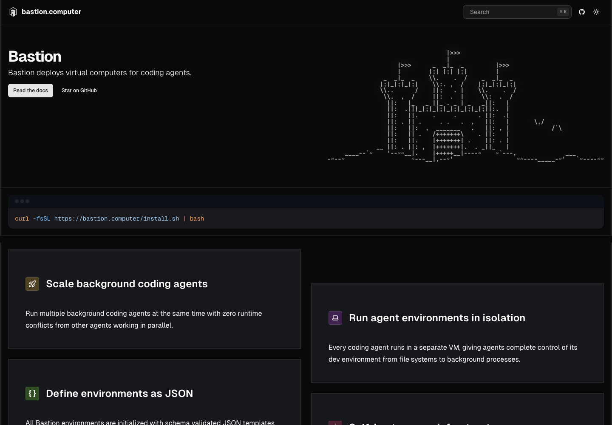The height and width of the screenshot is (425, 612).
Task: Click the Run agent environments in isolation heading
Action: 437,318
